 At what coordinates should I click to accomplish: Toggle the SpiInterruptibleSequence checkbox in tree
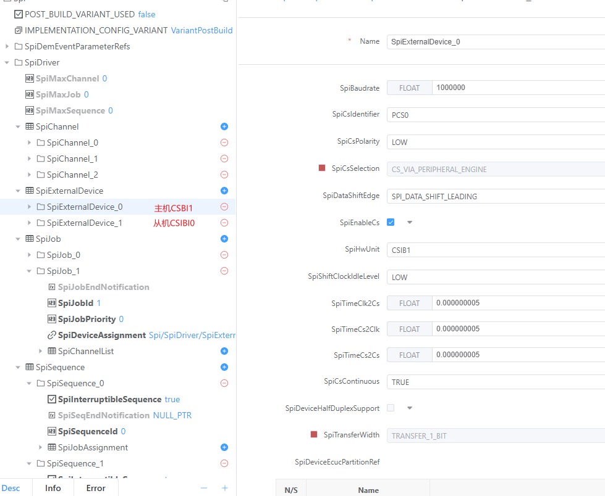point(52,399)
